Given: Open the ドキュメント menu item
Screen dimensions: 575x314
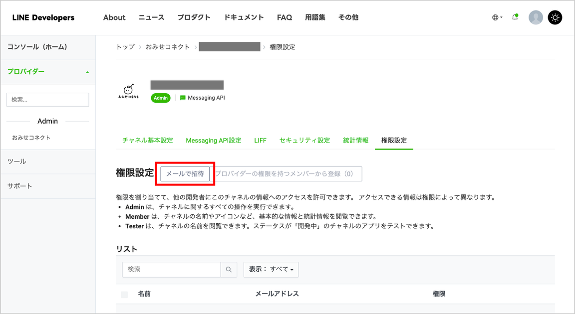Looking at the screenshot, I should (244, 17).
